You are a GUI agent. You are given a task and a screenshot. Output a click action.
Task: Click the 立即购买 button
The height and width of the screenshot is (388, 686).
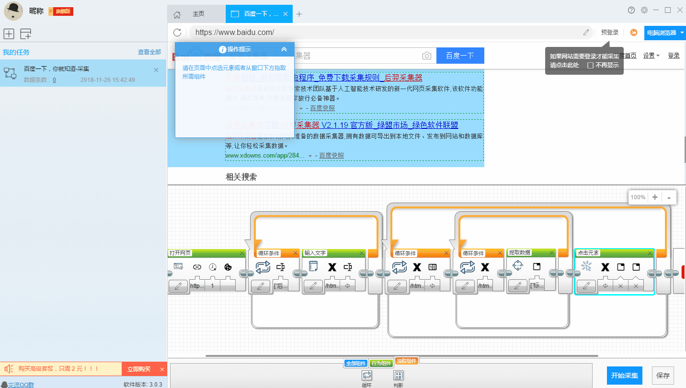point(139,369)
